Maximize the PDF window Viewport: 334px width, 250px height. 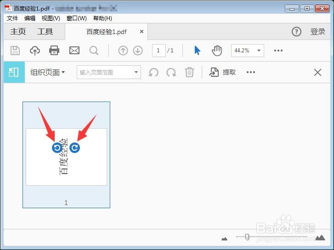[307, 9]
